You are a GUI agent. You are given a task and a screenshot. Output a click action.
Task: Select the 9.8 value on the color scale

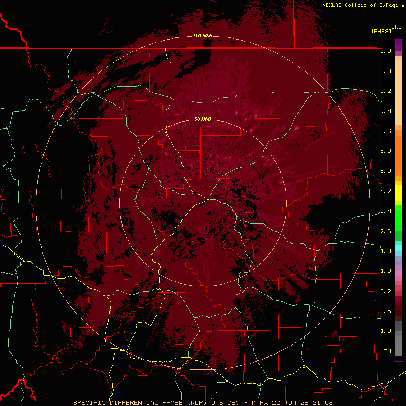386,51
